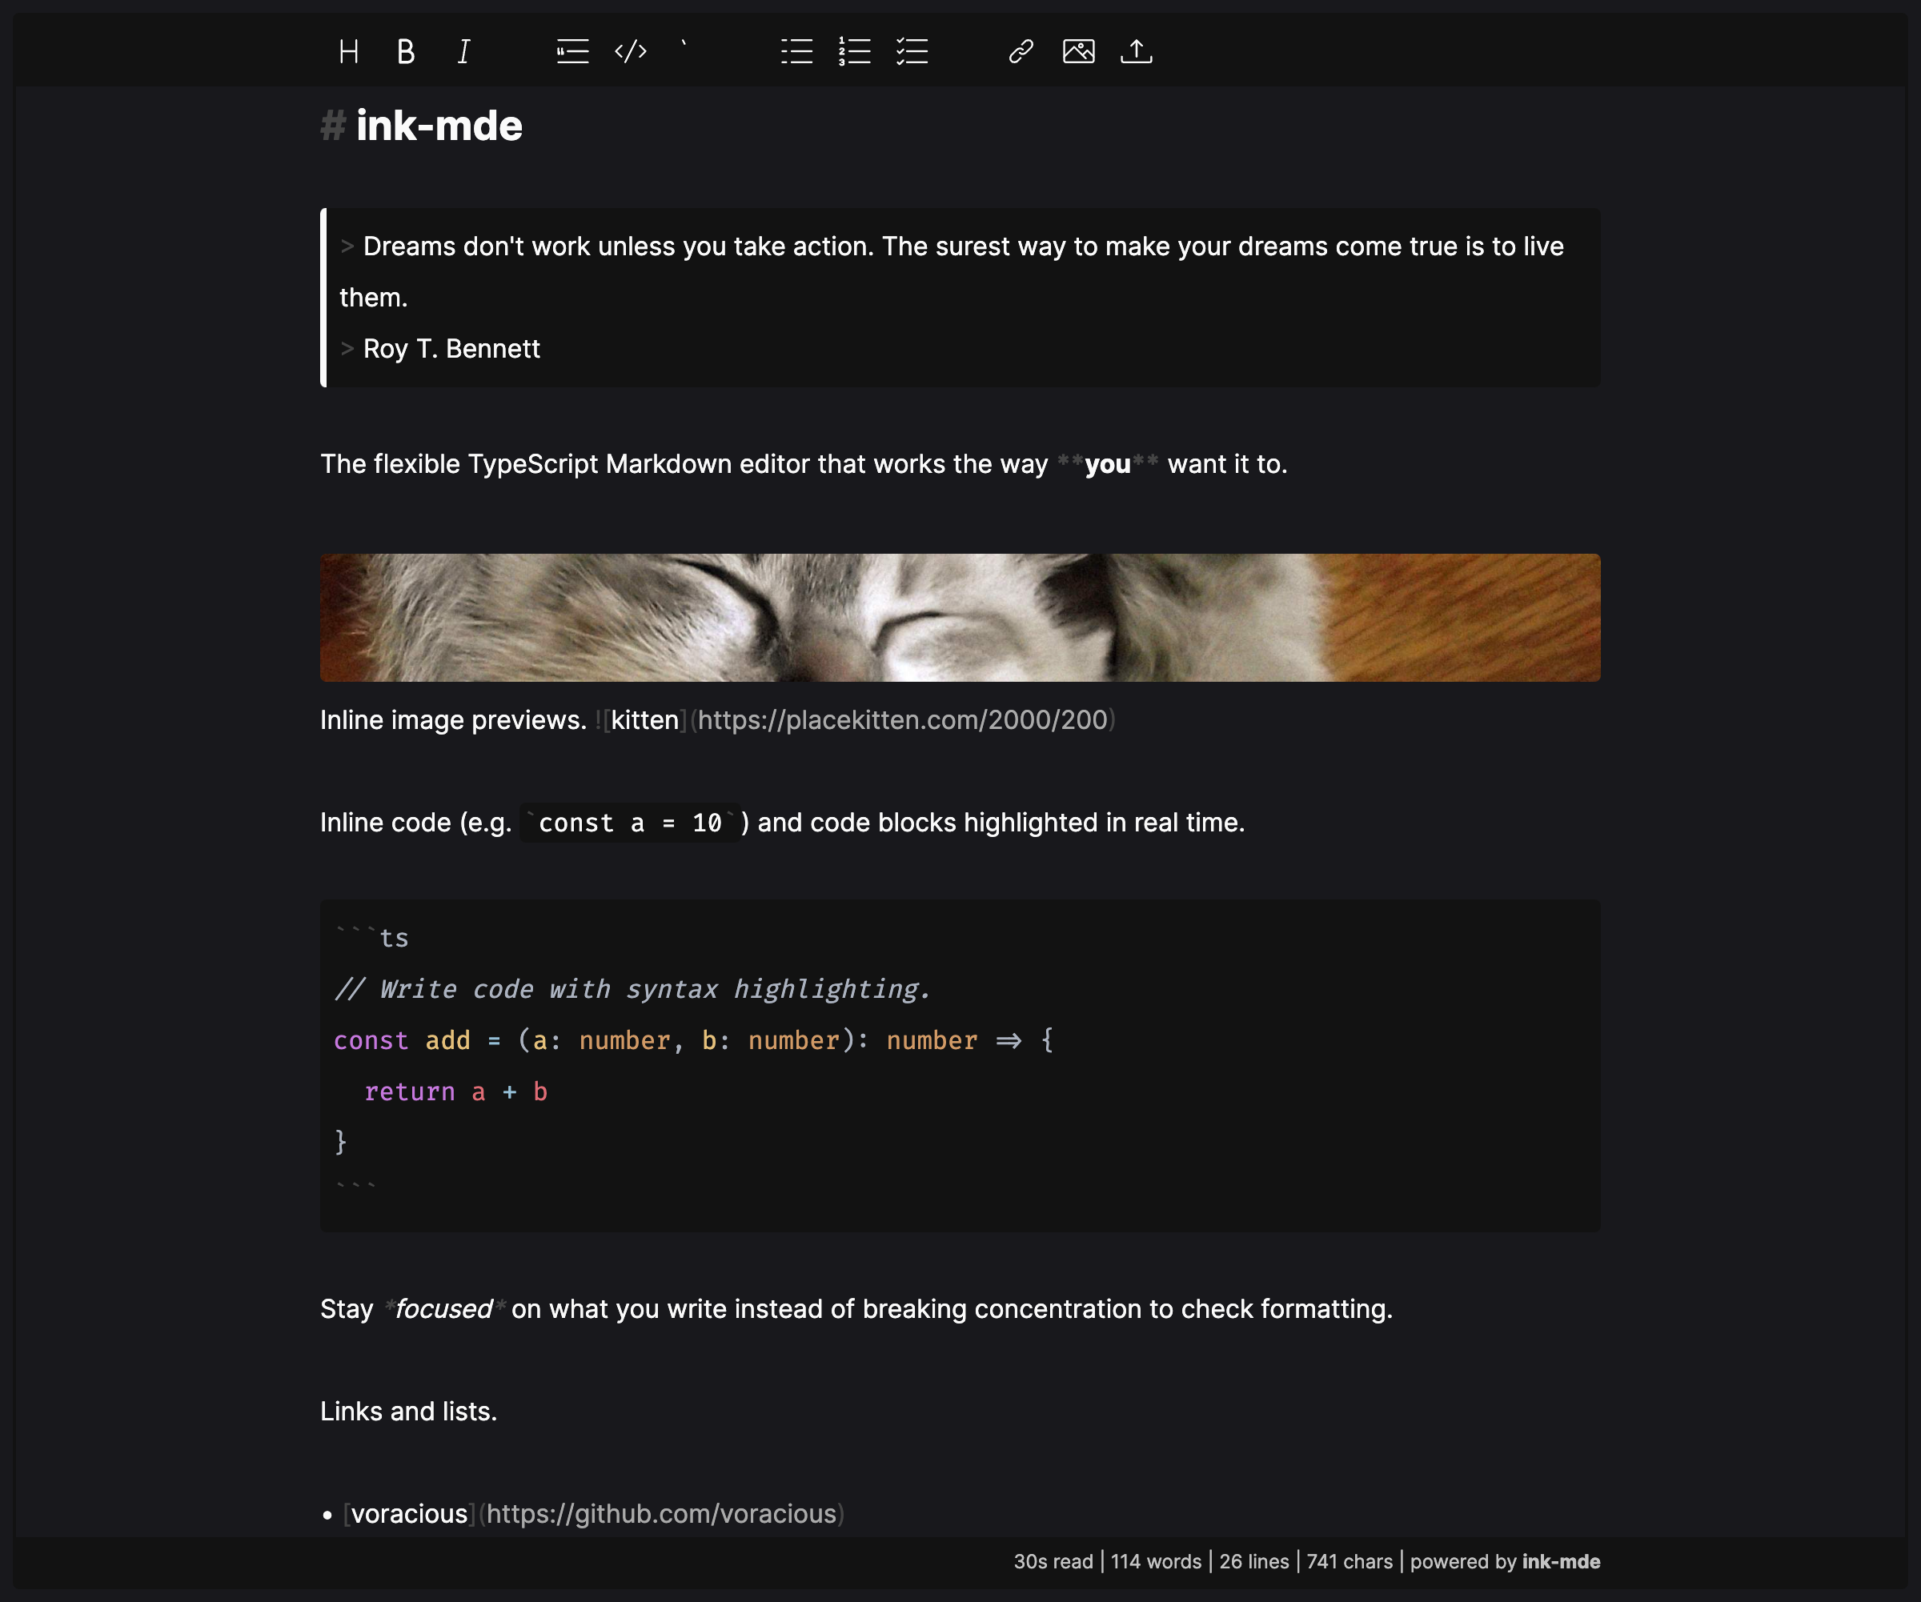The image size is (1921, 1602).
Task: Click the 'return a + b' code line
Action: pos(455,1091)
